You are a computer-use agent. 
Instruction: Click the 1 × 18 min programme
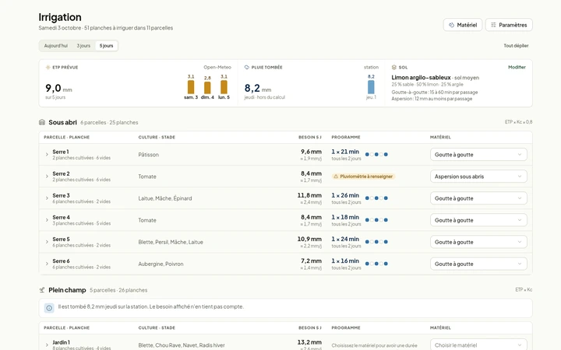[345, 217]
